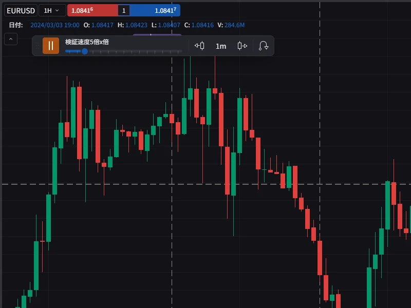This screenshot has height=308, width=411.
Task: Click the red sell price 1.0841
Action: coord(92,10)
